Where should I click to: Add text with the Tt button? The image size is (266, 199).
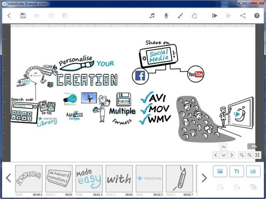pos(236,171)
